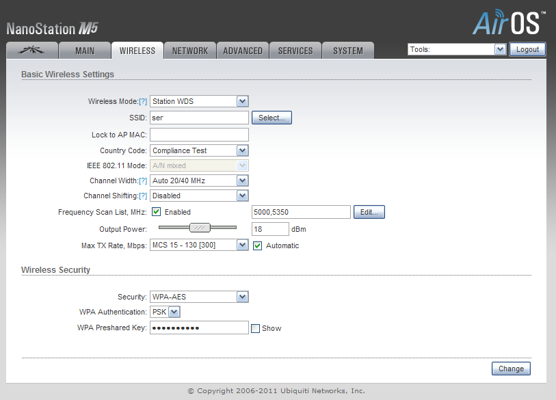Click Edit for frequency list
Image resolution: width=556 pixels, height=400 pixels.
click(x=369, y=212)
